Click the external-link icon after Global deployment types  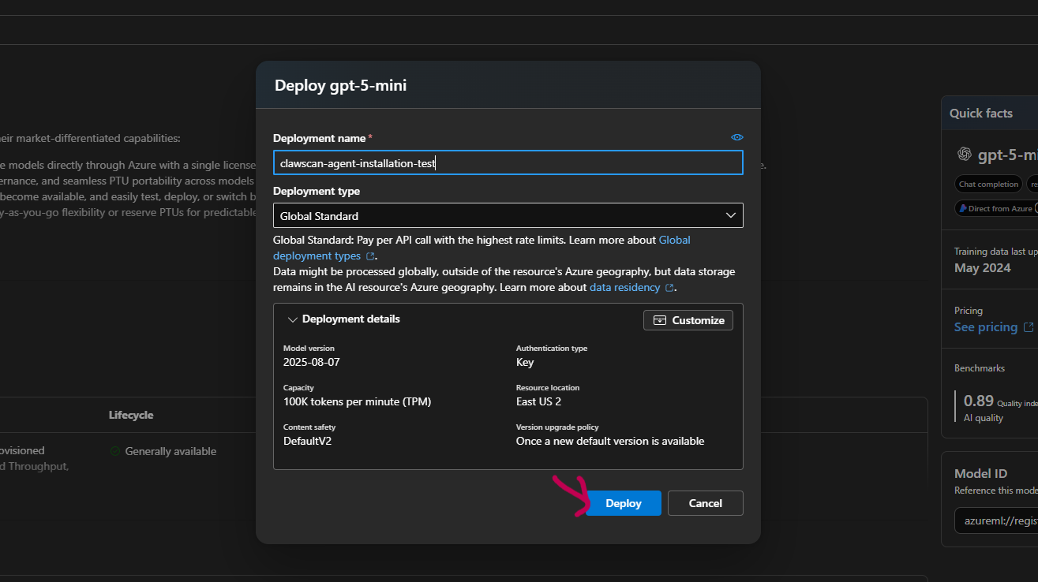point(370,256)
